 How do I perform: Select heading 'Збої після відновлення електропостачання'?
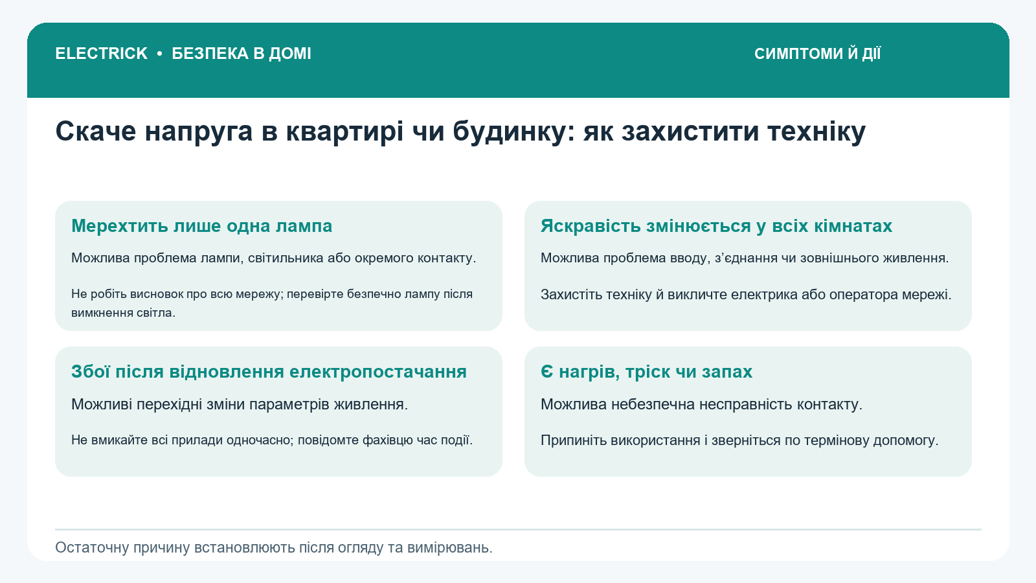pos(269,372)
